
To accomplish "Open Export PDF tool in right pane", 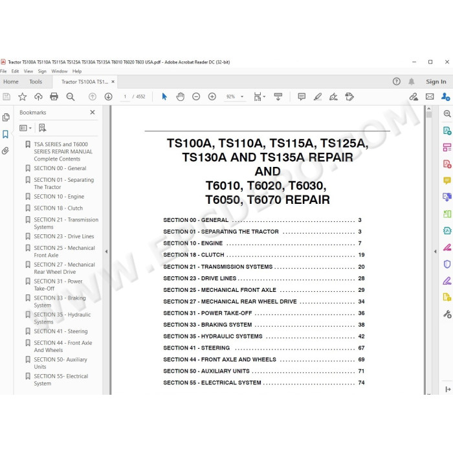I will [447, 131].
